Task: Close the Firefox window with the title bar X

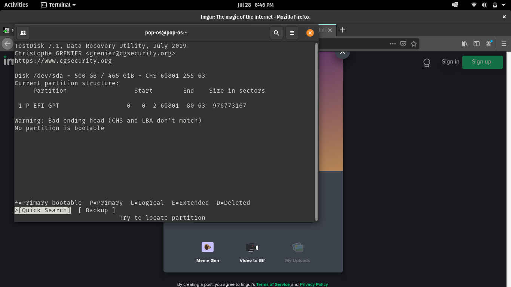Action: 504,17
